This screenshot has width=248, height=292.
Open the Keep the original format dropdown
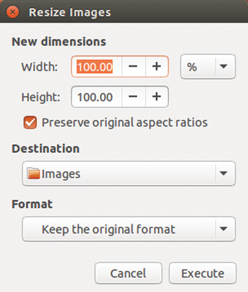129,229
